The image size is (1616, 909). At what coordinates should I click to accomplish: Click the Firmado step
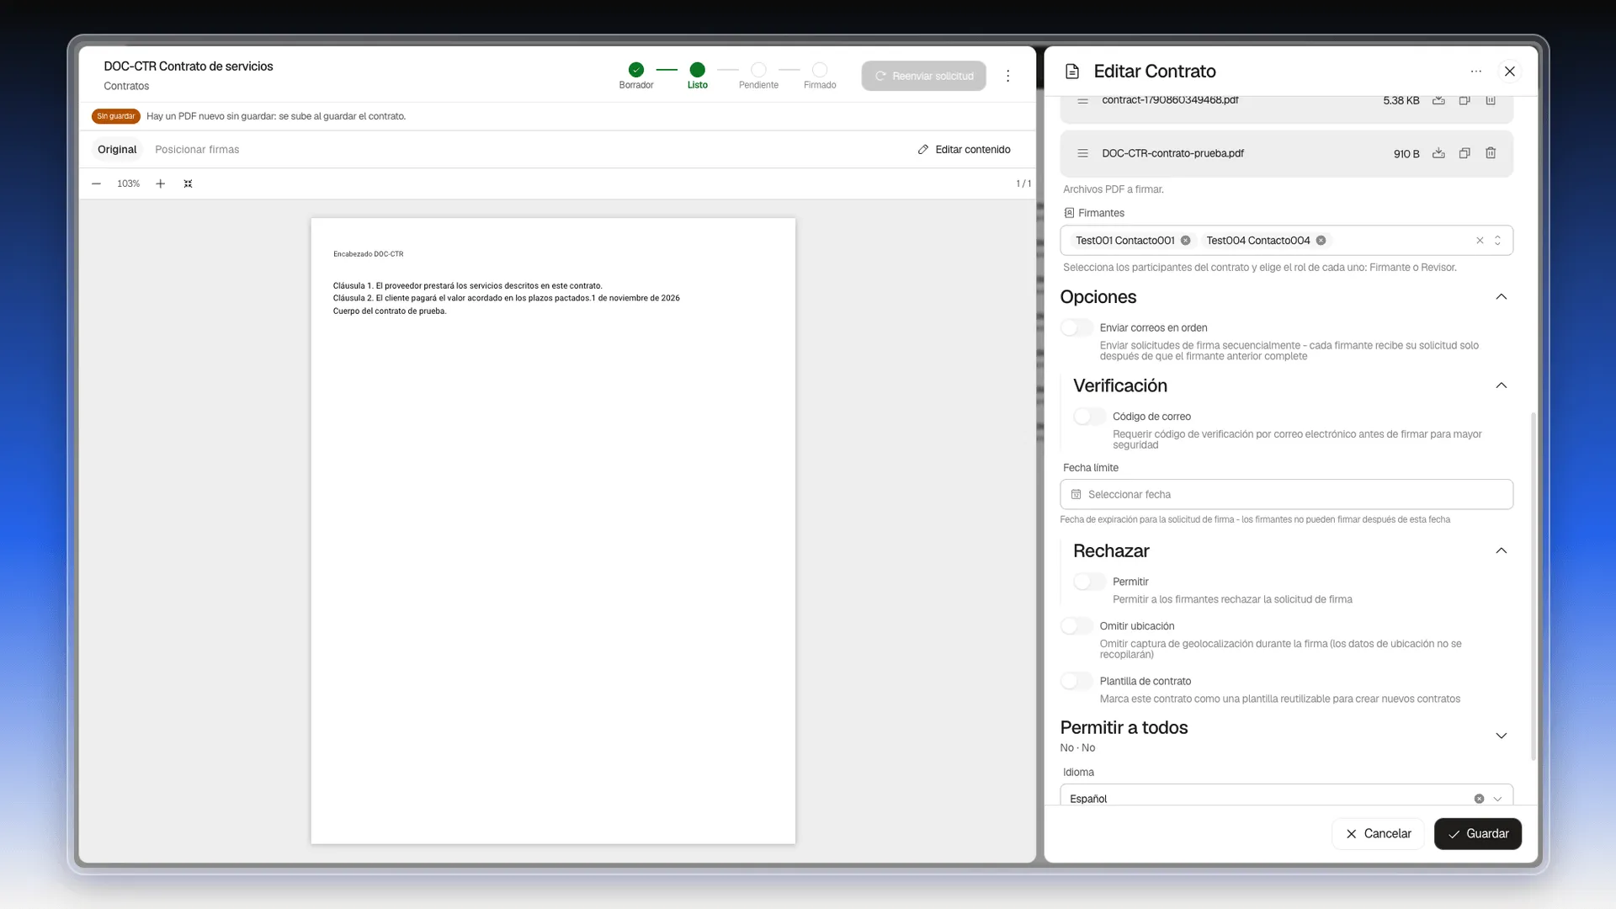click(x=820, y=70)
